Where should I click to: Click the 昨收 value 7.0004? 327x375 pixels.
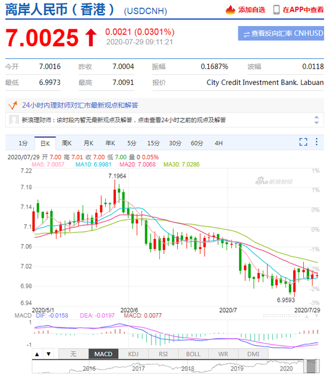123,67
